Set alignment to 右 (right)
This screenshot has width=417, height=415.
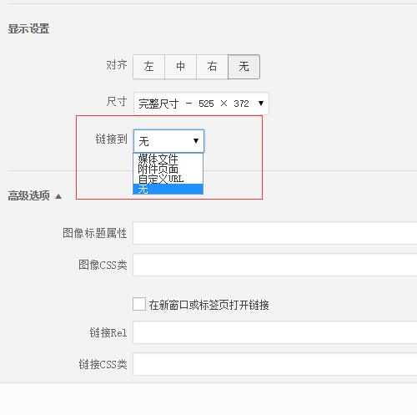point(212,67)
